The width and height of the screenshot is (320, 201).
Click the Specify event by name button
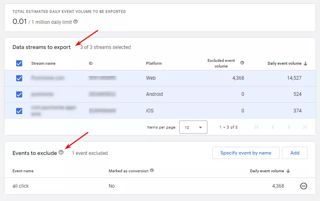point(246,153)
